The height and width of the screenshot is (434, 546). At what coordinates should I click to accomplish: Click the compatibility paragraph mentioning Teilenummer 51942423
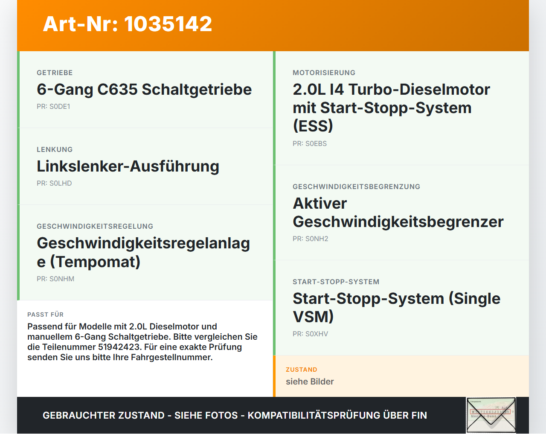142,342
